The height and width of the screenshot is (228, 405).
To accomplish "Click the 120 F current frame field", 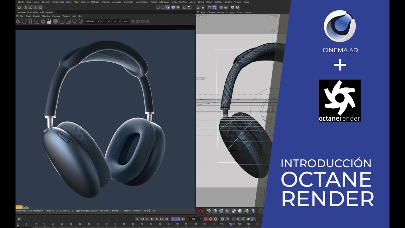I will click(194, 219).
